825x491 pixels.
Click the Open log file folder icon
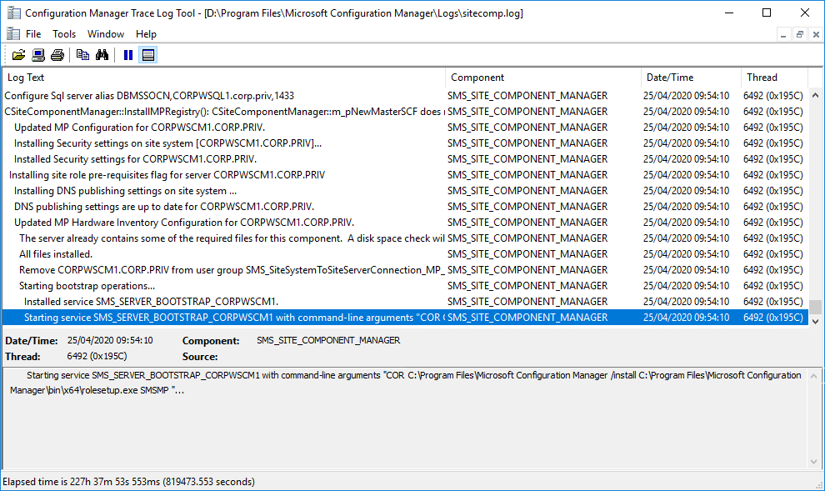(x=18, y=55)
